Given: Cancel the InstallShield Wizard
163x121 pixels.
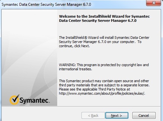Looking at the screenshot, I should point(144,116).
